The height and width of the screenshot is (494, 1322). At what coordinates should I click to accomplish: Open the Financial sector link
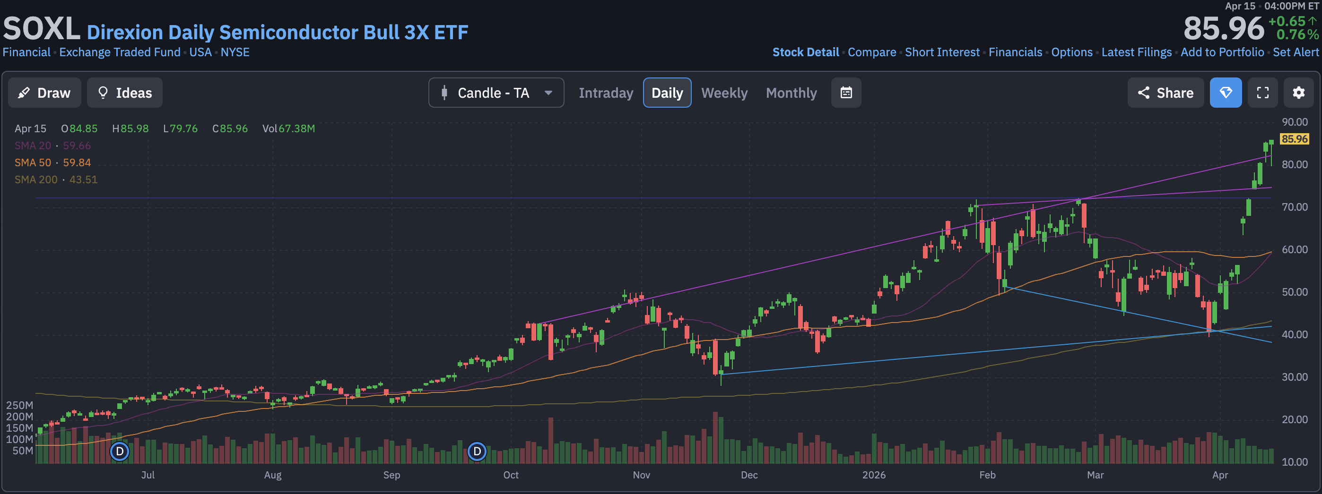pyautogui.click(x=26, y=52)
